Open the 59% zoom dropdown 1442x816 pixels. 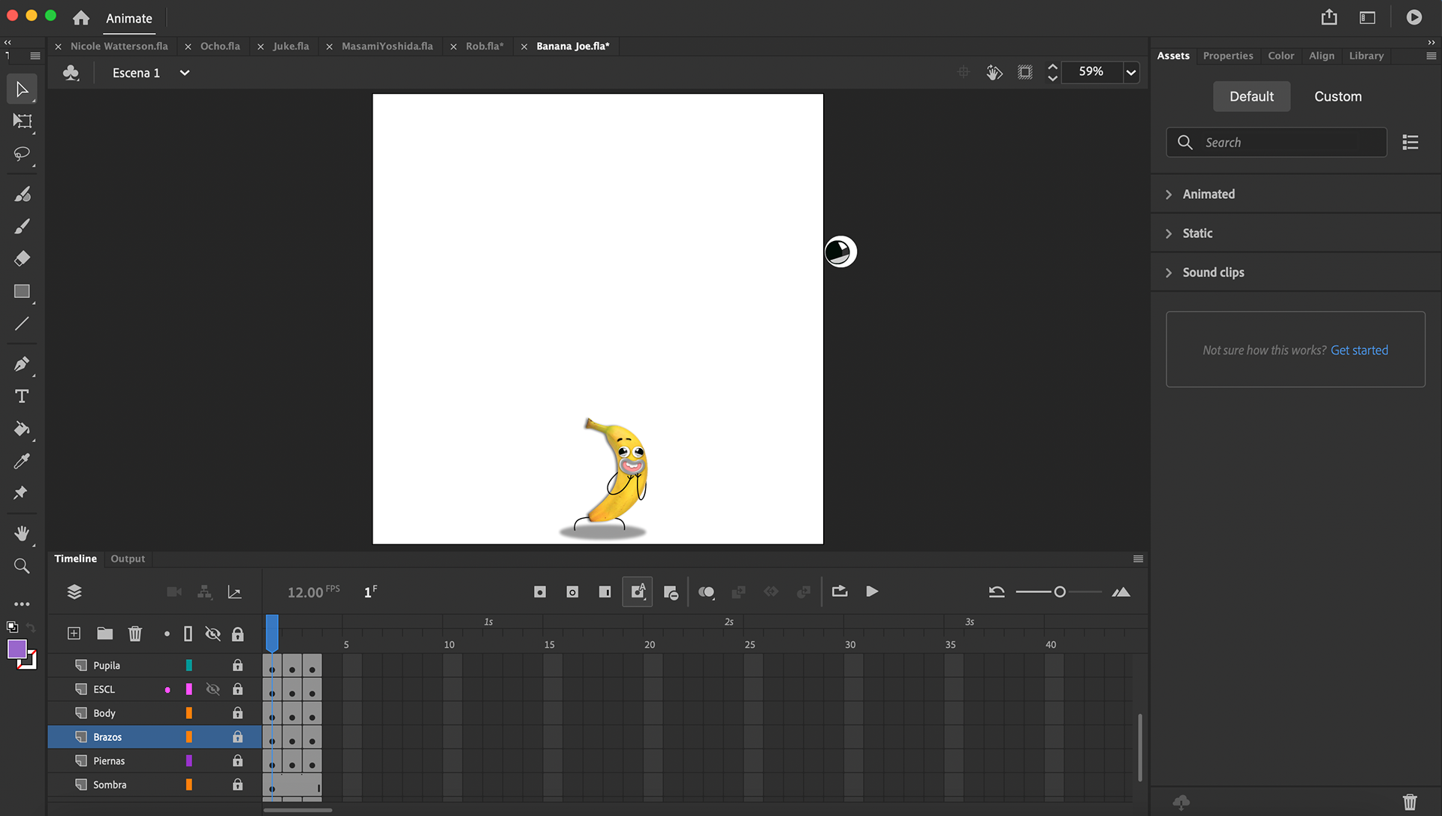(1131, 72)
